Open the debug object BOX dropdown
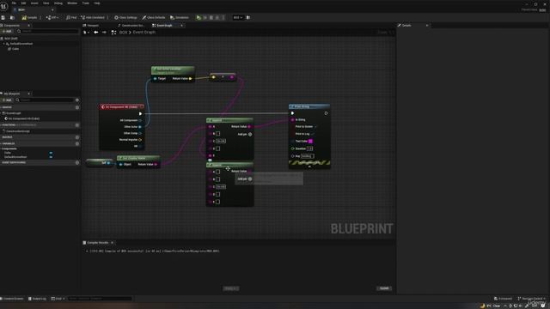Screen dimensions: 550x309 [x=238, y=17]
